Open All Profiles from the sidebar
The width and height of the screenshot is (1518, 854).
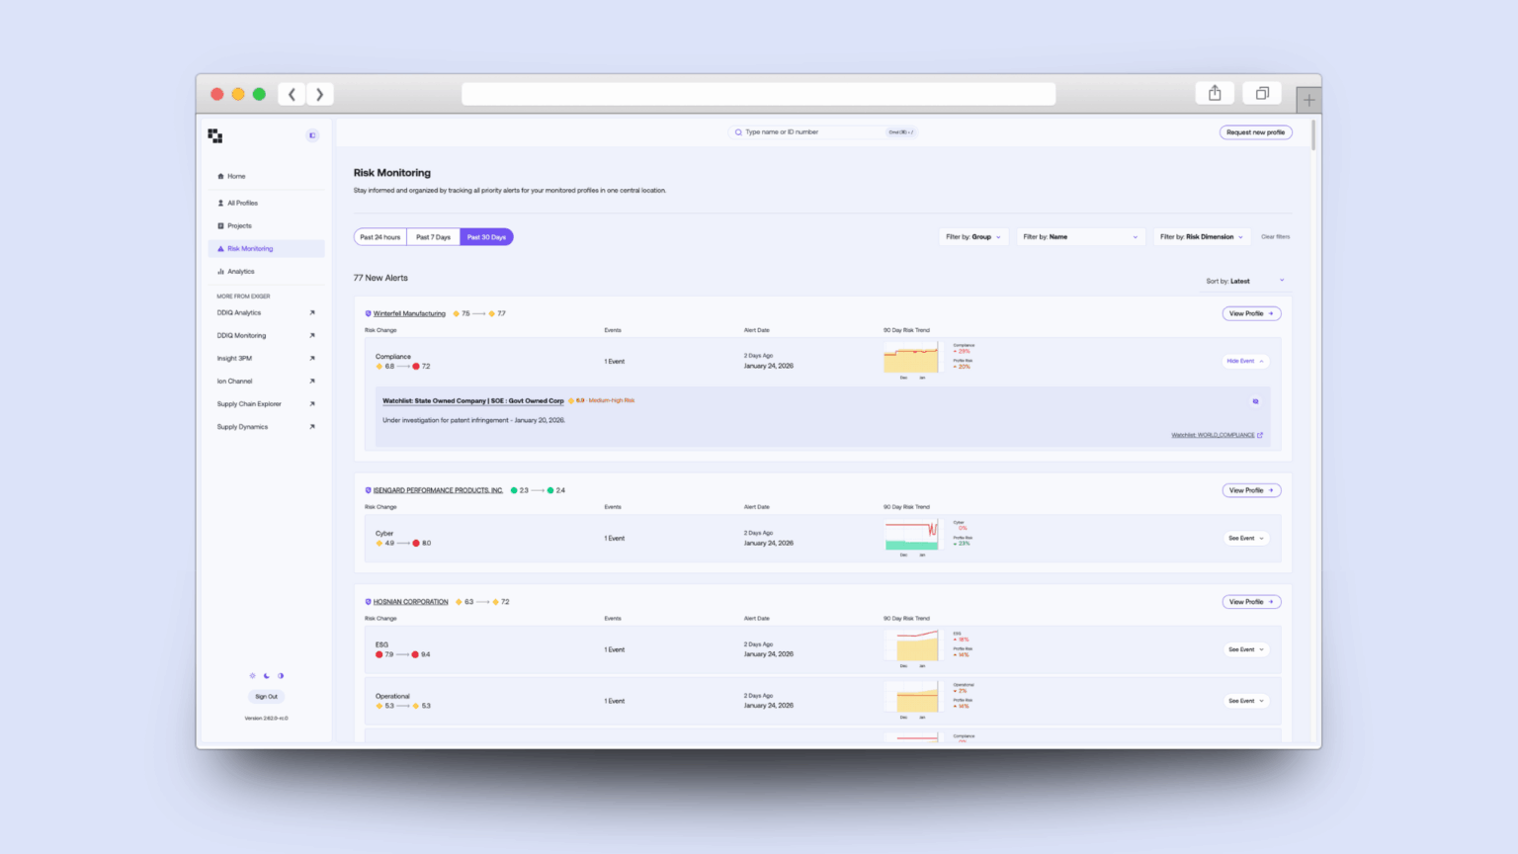tap(241, 203)
